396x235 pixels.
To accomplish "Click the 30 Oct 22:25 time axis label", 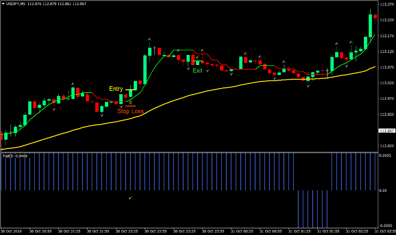I will coord(128,232).
